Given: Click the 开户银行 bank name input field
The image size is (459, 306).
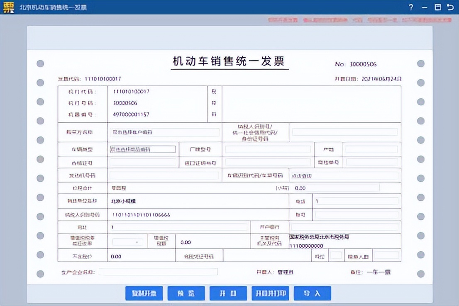Looking at the screenshot, I should point(344,226).
